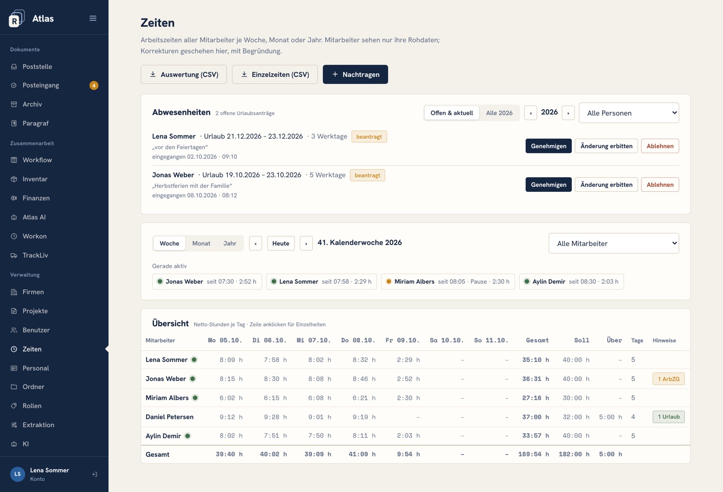Go to Firmen administration

click(54, 292)
